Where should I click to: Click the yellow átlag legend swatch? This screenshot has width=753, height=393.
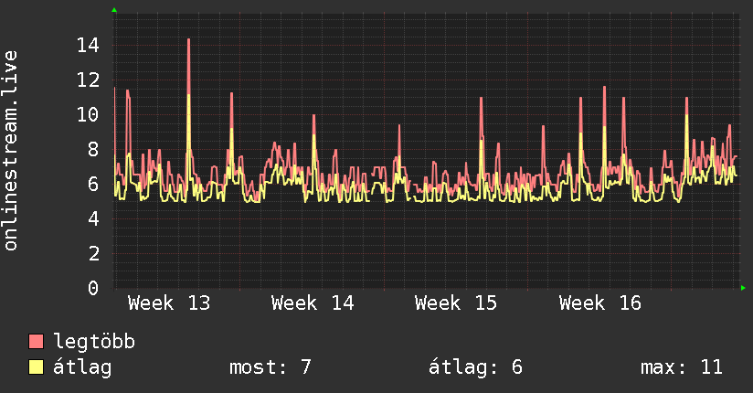point(36,366)
